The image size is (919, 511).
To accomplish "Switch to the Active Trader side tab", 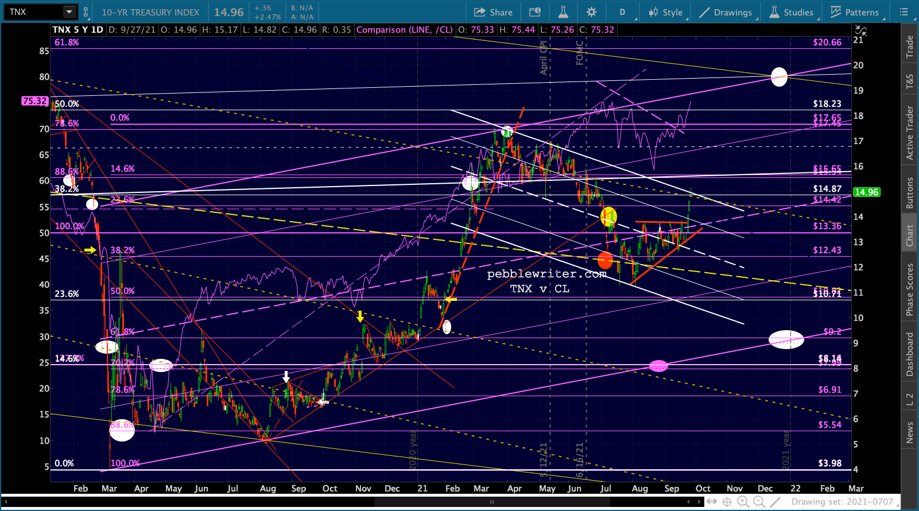I will 909,133.
